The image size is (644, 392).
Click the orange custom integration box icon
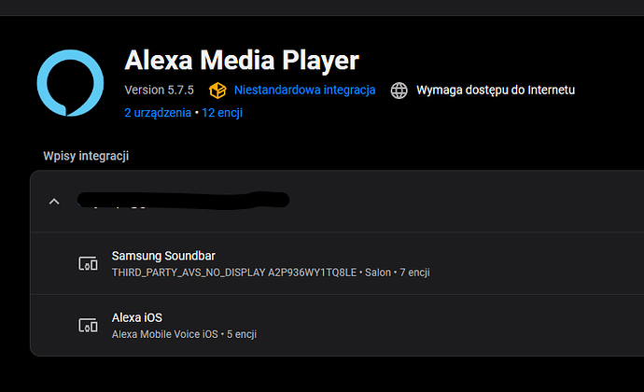pos(217,91)
